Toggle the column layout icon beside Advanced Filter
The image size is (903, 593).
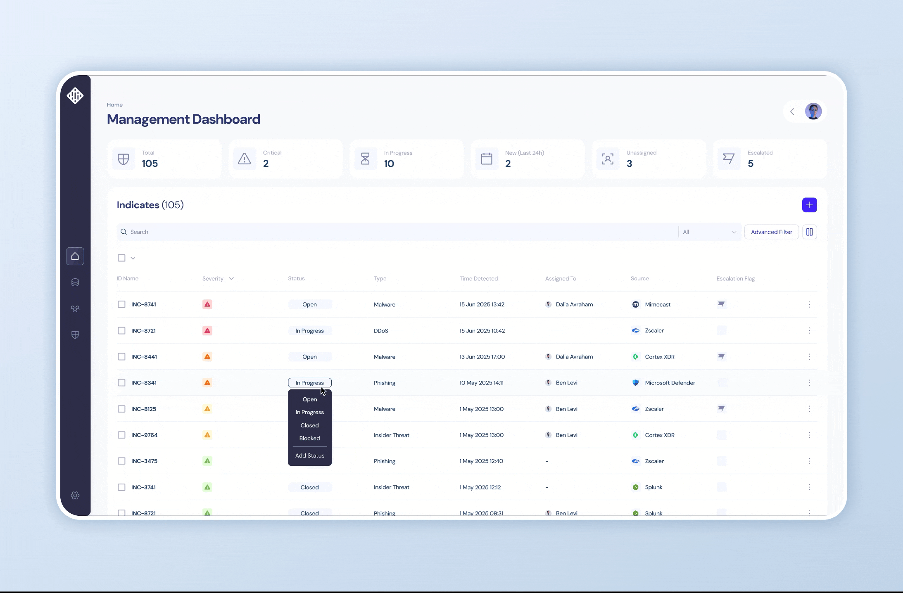click(x=809, y=232)
